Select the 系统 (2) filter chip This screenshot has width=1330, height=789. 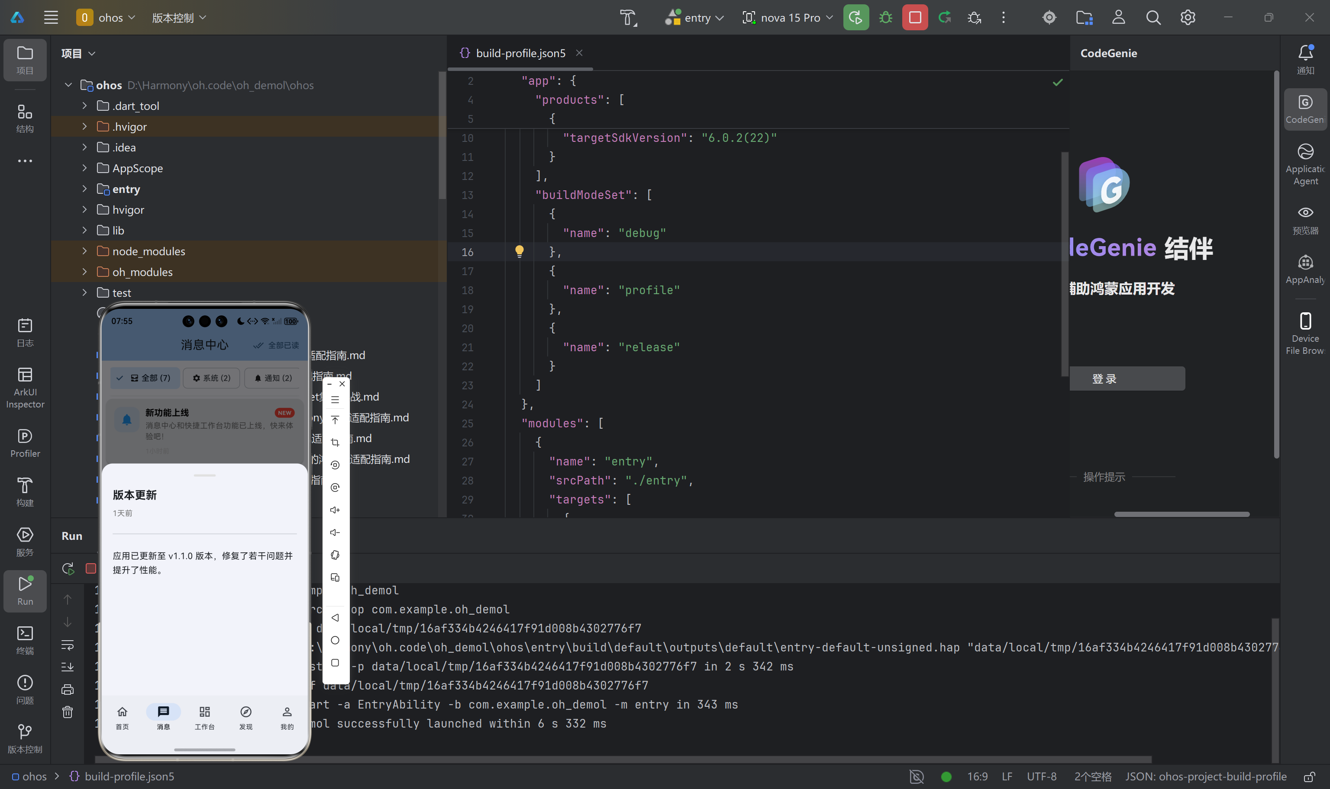(211, 378)
